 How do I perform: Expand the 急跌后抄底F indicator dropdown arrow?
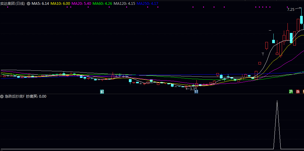click(x=2, y=96)
